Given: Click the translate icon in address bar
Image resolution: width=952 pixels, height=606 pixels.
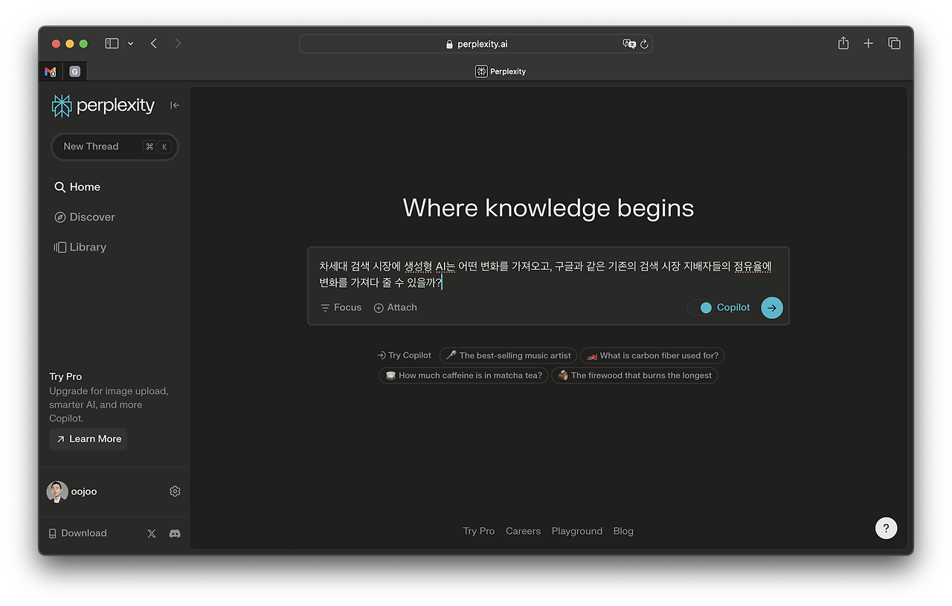Looking at the screenshot, I should tap(629, 44).
